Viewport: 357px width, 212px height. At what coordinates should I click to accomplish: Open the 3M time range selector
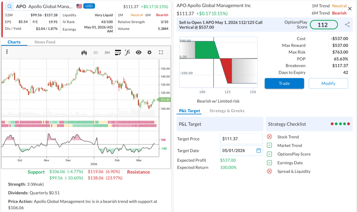coord(107,53)
